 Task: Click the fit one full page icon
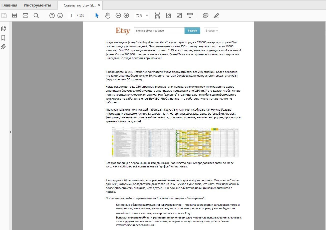point(168,16)
